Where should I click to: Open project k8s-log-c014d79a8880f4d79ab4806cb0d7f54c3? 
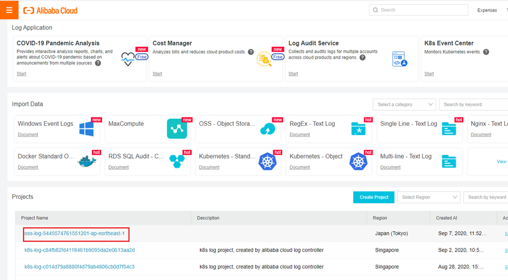(79, 267)
